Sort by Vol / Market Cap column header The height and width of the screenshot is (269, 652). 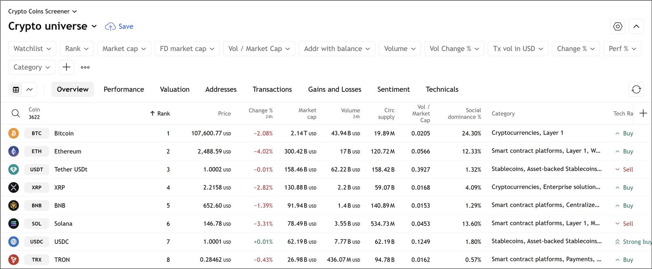coord(421,113)
